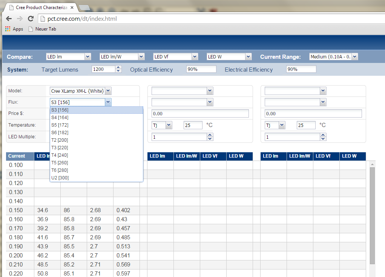
Task: Select U2 [300] in flux list
Action: pos(97,178)
